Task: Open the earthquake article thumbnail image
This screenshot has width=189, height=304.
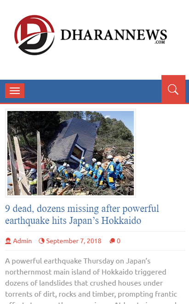Action: [70, 153]
